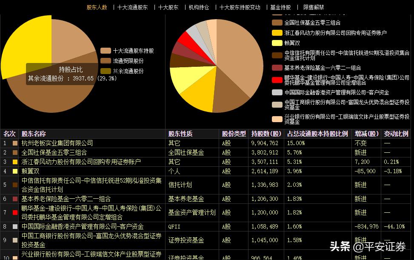Click legend swatch for 流通受限股份
This screenshot has height=260, width=414.
point(106,61)
